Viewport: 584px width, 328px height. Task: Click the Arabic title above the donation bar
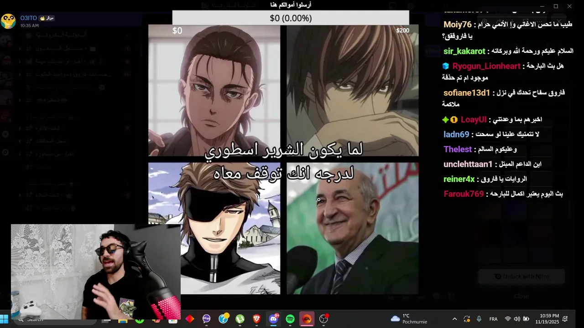(x=291, y=5)
